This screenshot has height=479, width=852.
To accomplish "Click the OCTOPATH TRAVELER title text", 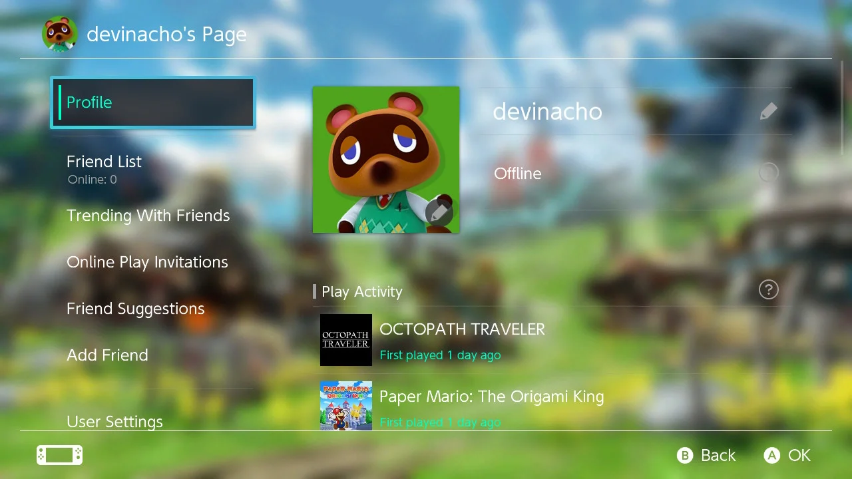I will point(462,329).
